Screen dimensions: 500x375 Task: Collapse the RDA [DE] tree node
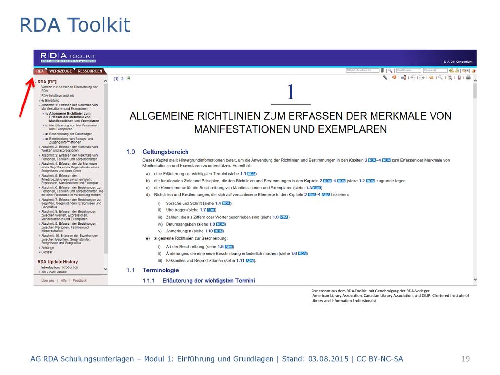pos(35,82)
